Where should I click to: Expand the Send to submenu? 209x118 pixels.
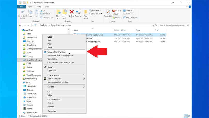[x=65, y=87]
